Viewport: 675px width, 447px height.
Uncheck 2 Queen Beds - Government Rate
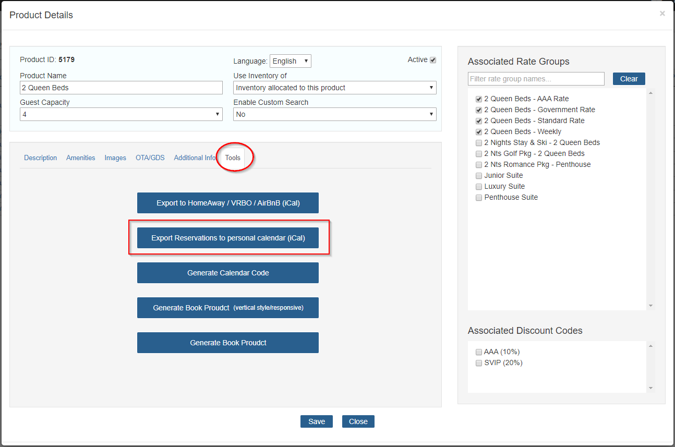[479, 110]
